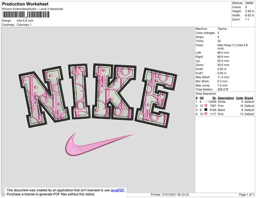256x198 pixels.
Task: Click the EndX value 0.00 in
Action: [x=222, y=69]
